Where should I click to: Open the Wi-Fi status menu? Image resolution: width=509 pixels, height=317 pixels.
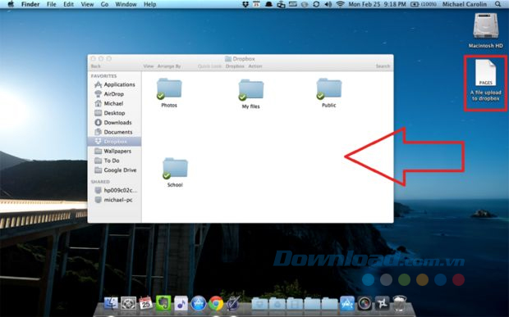coord(340,4)
